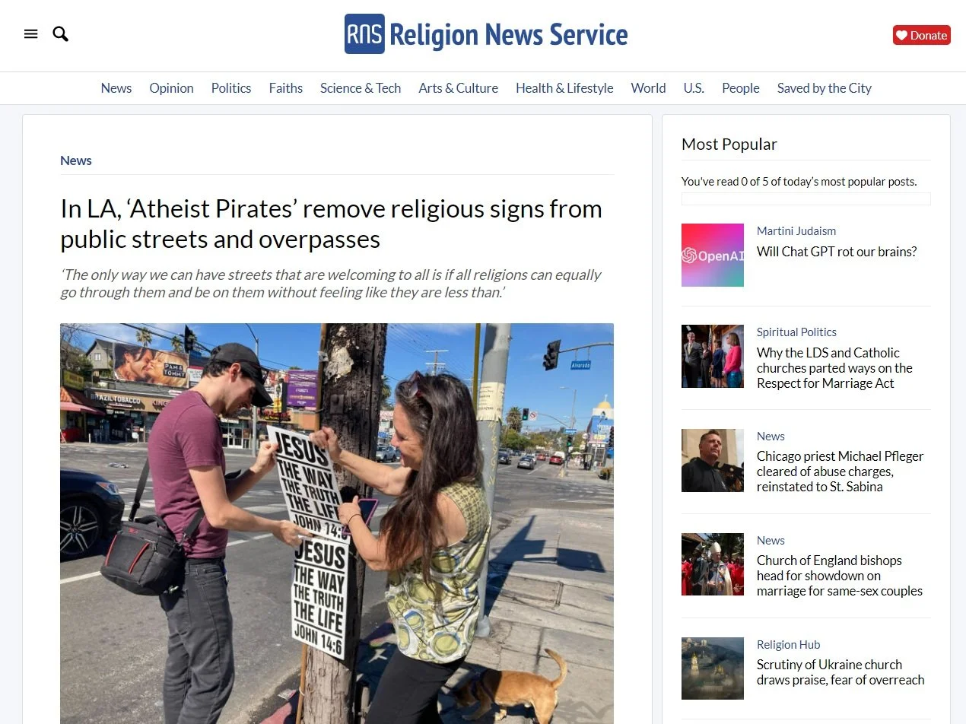
Task: Click the RNS logo in header
Action: [x=486, y=34]
